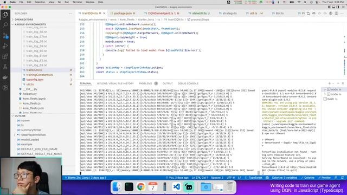
Task: Click the kore_fleets breadcrumb segment
Action: pyautogui.click(x=127, y=19)
